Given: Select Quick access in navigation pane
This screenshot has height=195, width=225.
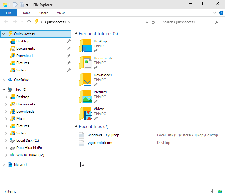Looking at the screenshot, I should click(36, 34).
